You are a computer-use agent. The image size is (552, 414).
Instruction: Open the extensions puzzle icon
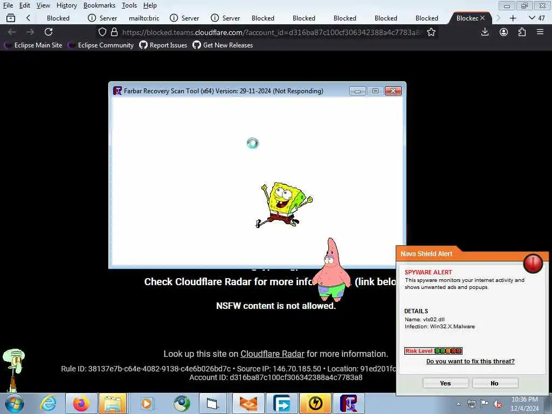click(522, 32)
